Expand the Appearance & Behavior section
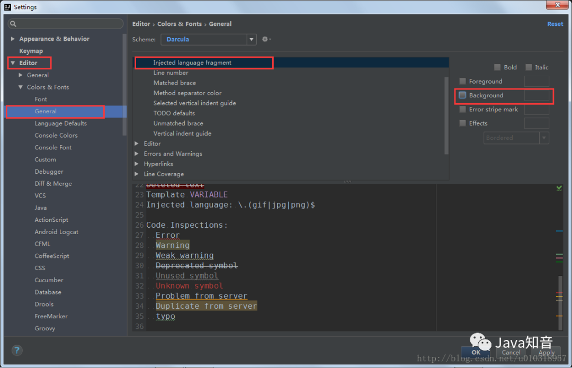The width and height of the screenshot is (572, 368). click(x=13, y=39)
